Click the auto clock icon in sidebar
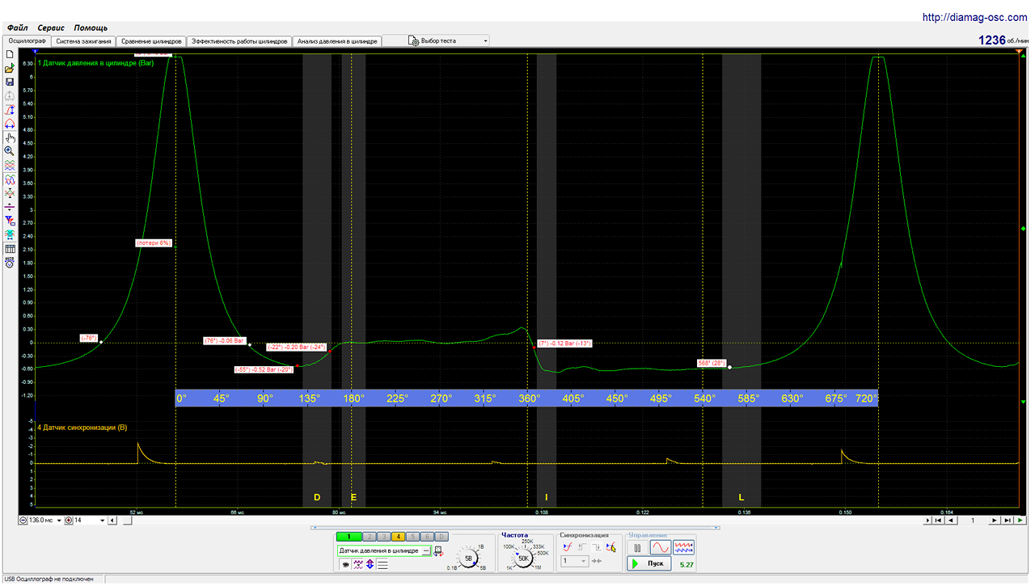The width and height of the screenshot is (1035, 586). [10, 262]
